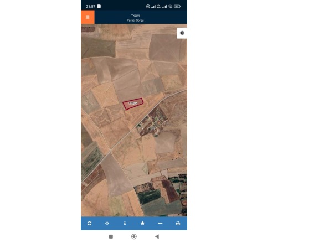This screenshot has width=324, height=243.
Task: Tap Android recent apps square button
Action: point(111,236)
